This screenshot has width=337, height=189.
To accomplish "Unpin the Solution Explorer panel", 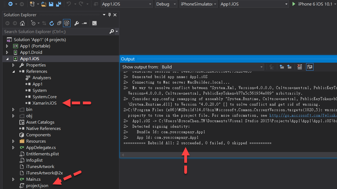I will pyautogui.click(x=110, y=15).
